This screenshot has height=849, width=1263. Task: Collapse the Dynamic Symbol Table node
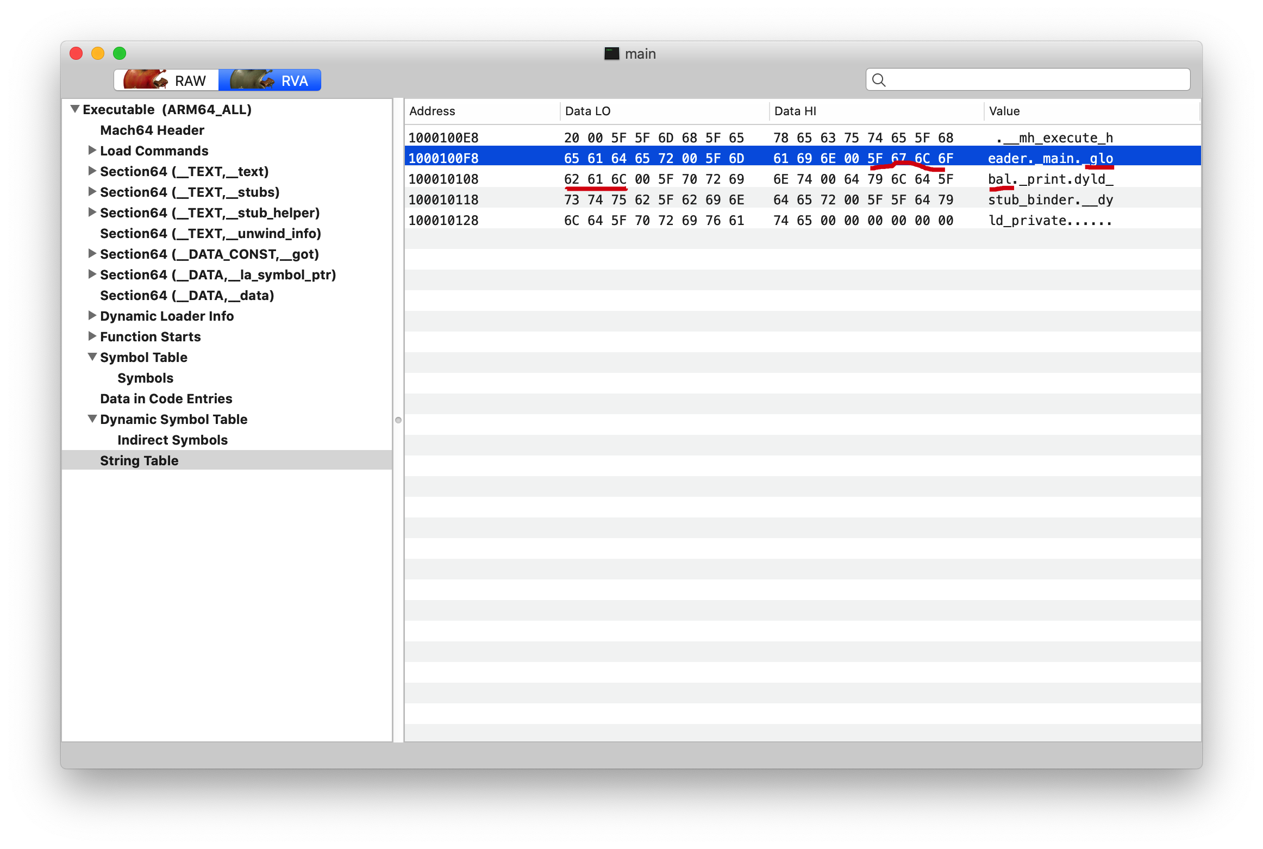92,419
